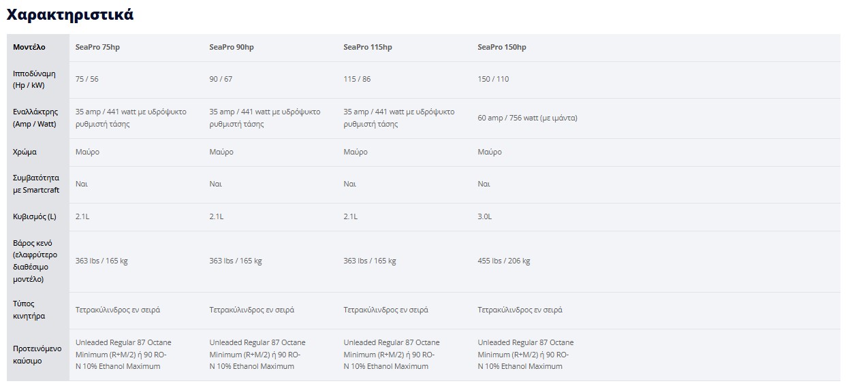Click the 60 amp / 756 watt cell
Screen dimensions: 852x390
click(x=527, y=118)
